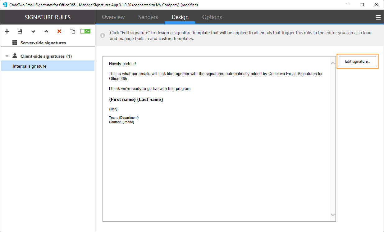Click the info icon beside the Edit signature hint
This screenshot has height=232, width=384.
point(103,35)
